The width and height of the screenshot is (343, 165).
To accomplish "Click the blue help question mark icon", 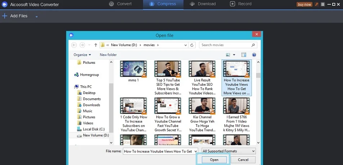I will (x=254, y=55).
